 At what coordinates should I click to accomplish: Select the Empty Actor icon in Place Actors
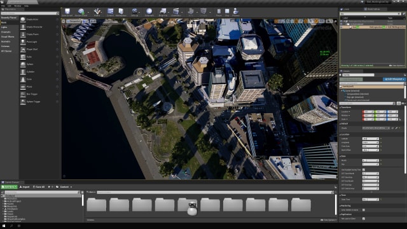point(23,19)
